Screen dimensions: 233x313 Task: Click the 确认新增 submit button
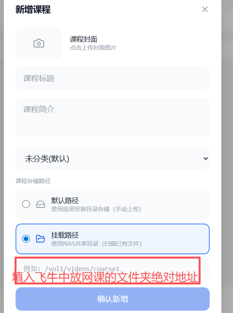113,299
